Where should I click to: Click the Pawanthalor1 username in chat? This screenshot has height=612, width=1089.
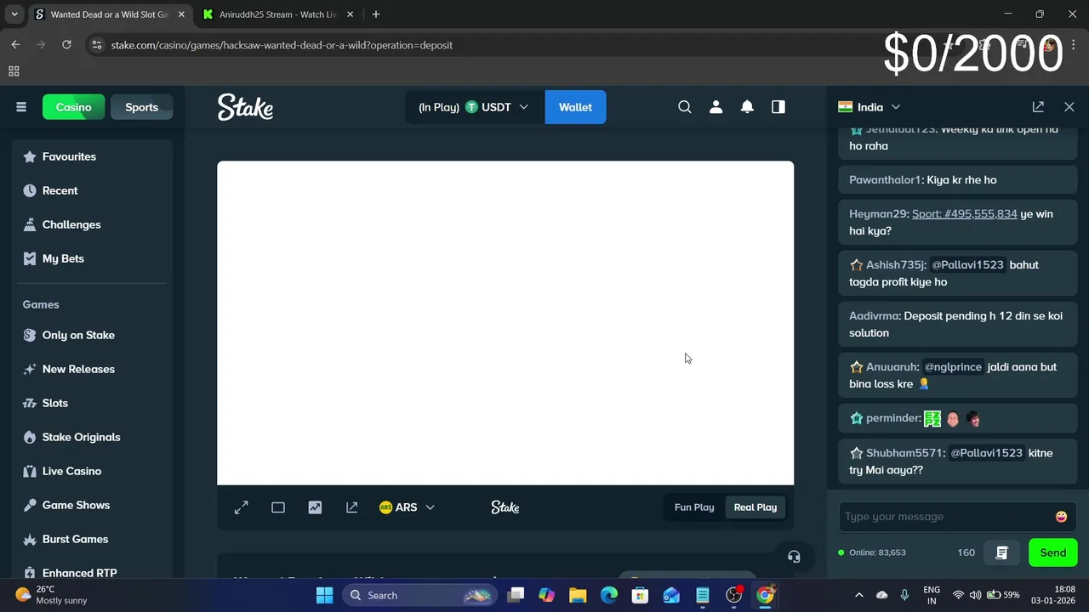point(886,180)
